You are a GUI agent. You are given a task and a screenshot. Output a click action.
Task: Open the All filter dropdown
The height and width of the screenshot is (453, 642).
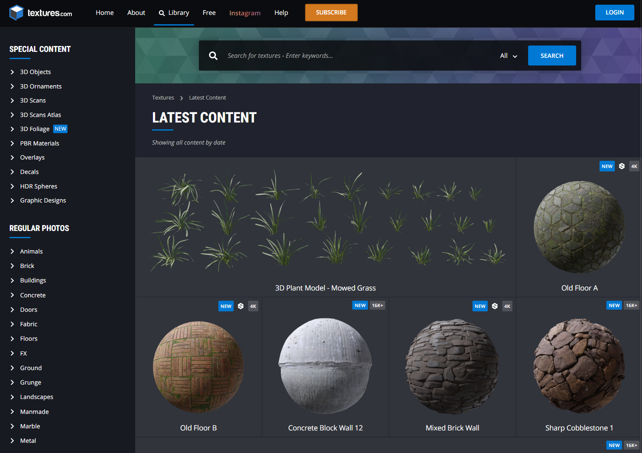[x=508, y=55]
